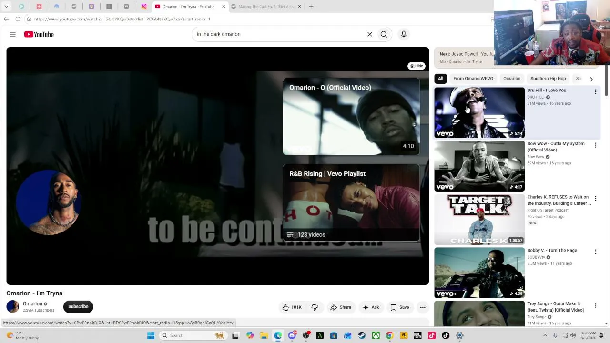Open options menu for Dru Hill video

(x=595, y=92)
